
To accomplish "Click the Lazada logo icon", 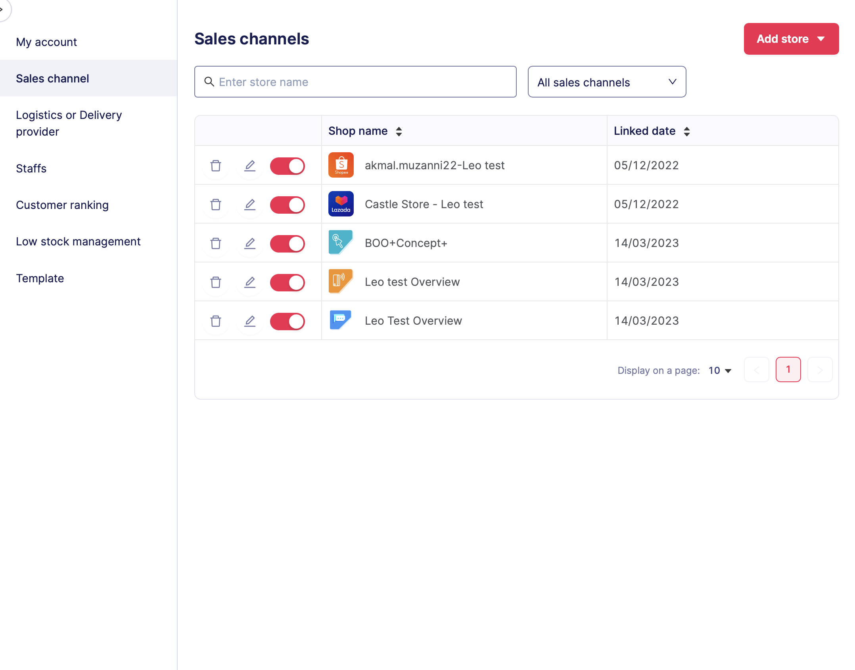I will coord(341,204).
